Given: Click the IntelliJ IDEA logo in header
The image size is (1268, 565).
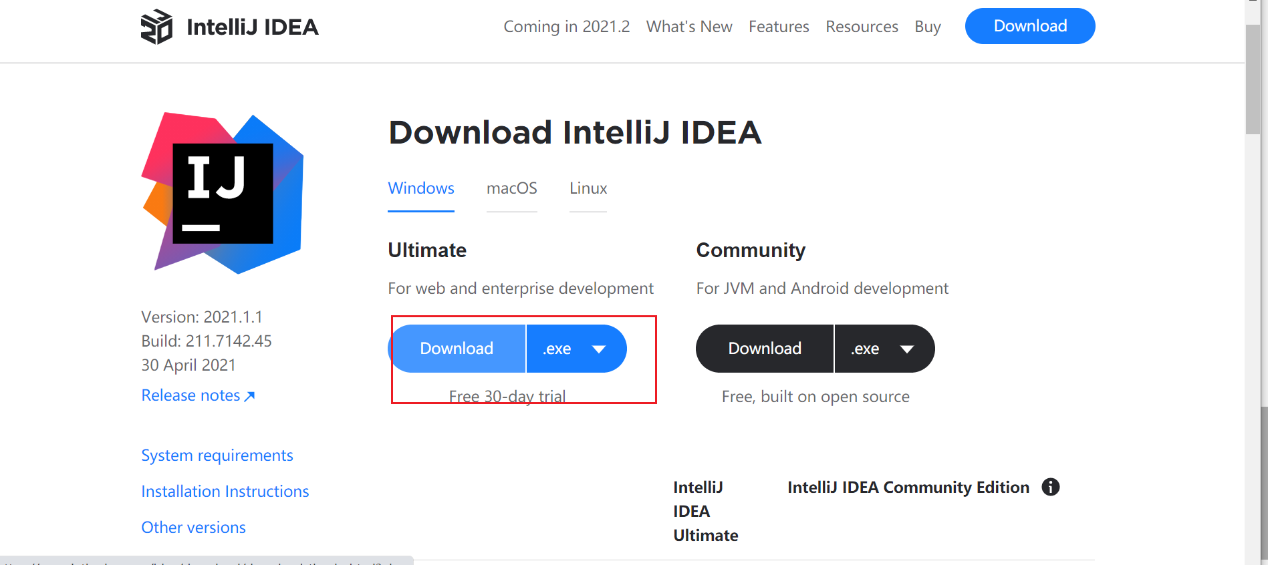Looking at the screenshot, I should 229,27.
